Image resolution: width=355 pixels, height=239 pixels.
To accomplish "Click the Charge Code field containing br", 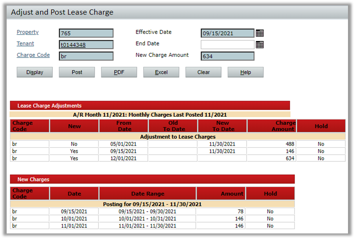I will pos(86,56).
